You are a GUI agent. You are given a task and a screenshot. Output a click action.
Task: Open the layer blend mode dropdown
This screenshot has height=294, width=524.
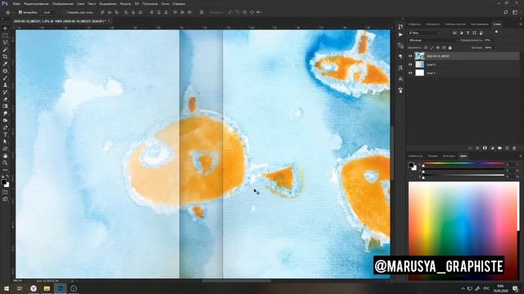[433, 40]
